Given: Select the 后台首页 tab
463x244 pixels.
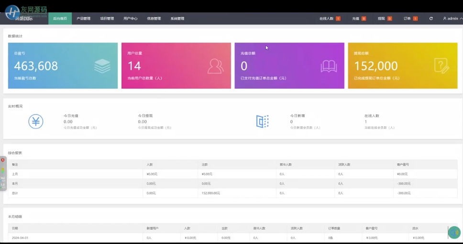Looking at the screenshot, I should pos(60,19).
